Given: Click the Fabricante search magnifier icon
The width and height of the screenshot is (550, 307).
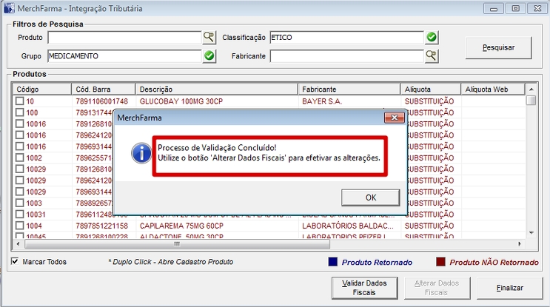Looking at the screenshot, I should (x=432, y=55).
